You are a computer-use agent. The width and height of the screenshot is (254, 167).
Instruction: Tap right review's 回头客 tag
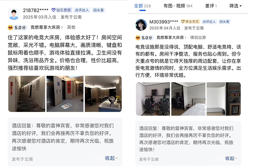[224, 22]
